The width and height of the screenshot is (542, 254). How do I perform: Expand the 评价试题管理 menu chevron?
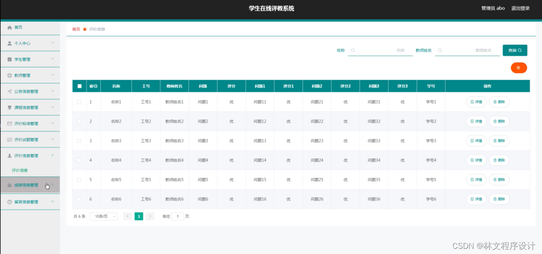[52, 140]
